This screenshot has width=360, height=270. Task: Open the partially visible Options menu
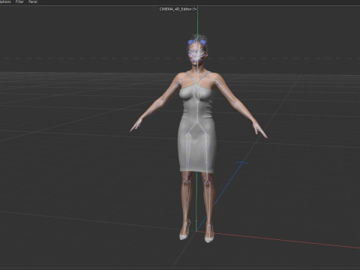(5, 1)
